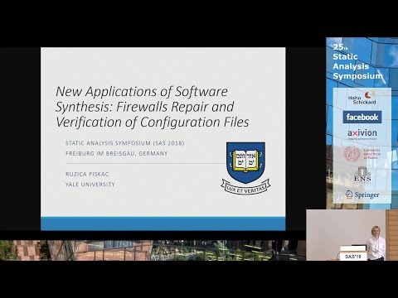Click the 'Yale University' affiliation text

pyautogui.click(x=90, y=185)
